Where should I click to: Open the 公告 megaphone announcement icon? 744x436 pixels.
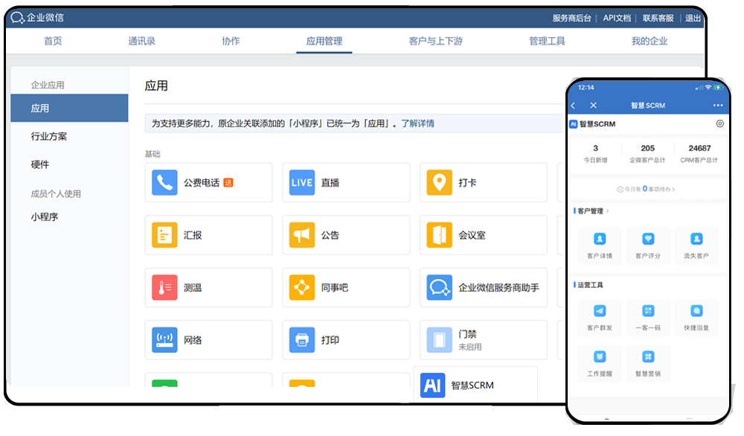tap(302, 235)
